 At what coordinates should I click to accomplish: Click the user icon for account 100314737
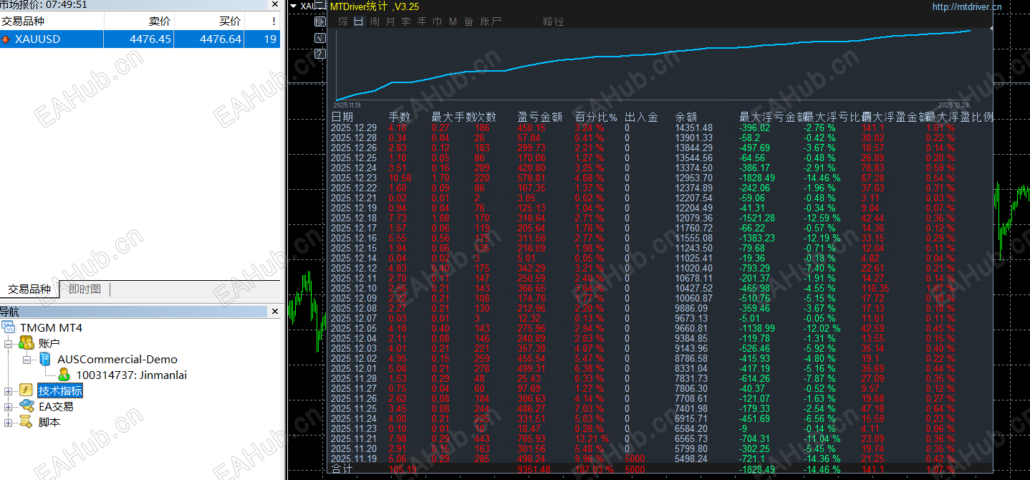click(x=64, y=375)
